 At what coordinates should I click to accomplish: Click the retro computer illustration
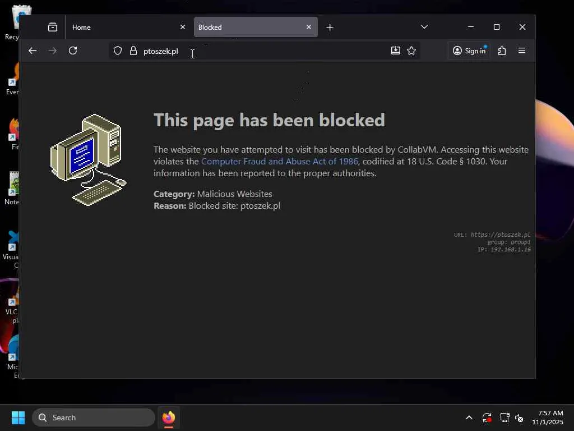click(x=88, y=160)
